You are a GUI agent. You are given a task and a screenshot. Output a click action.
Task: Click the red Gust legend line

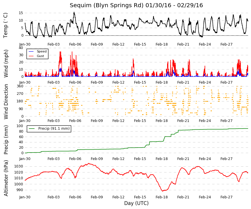[31, 56]
